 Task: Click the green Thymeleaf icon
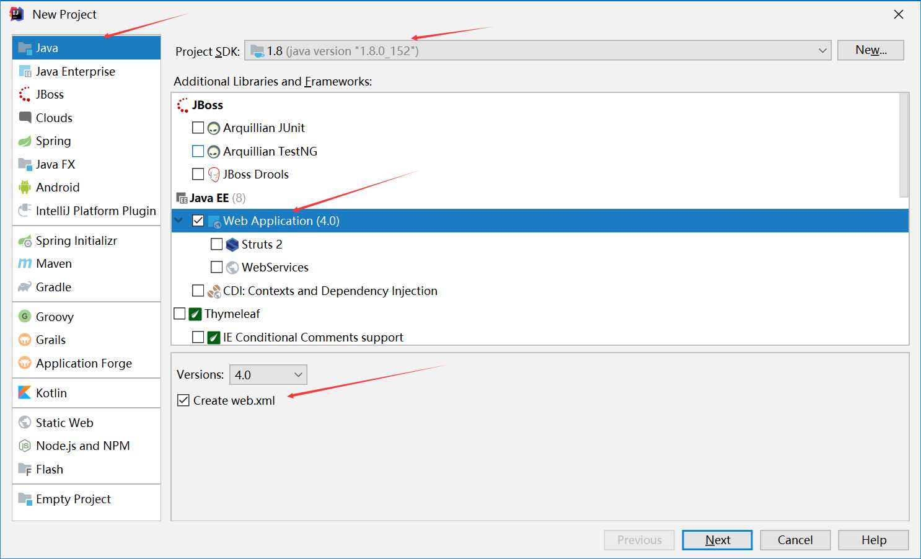pos(195,314)
